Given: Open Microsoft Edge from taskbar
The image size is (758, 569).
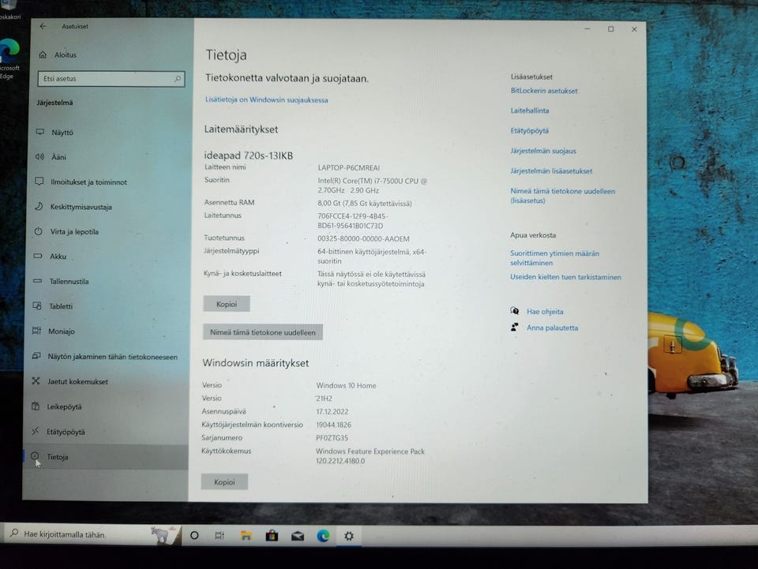Looking at the screenshot, I should pyautogui.click(x=324, y=536).
